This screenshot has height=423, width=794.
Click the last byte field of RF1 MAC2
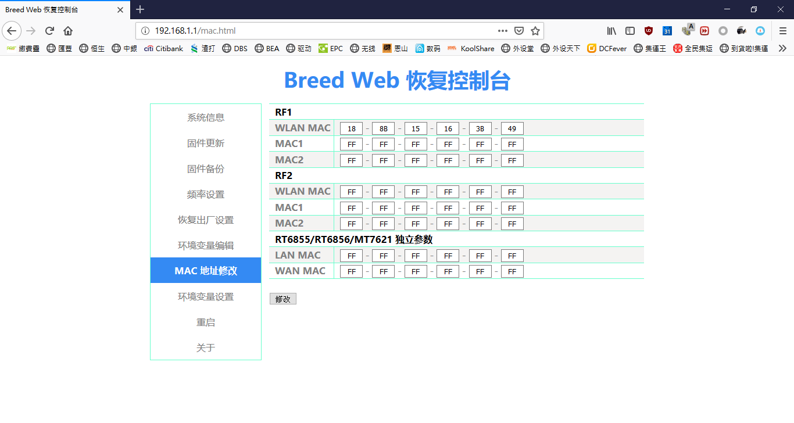(512, 160)
